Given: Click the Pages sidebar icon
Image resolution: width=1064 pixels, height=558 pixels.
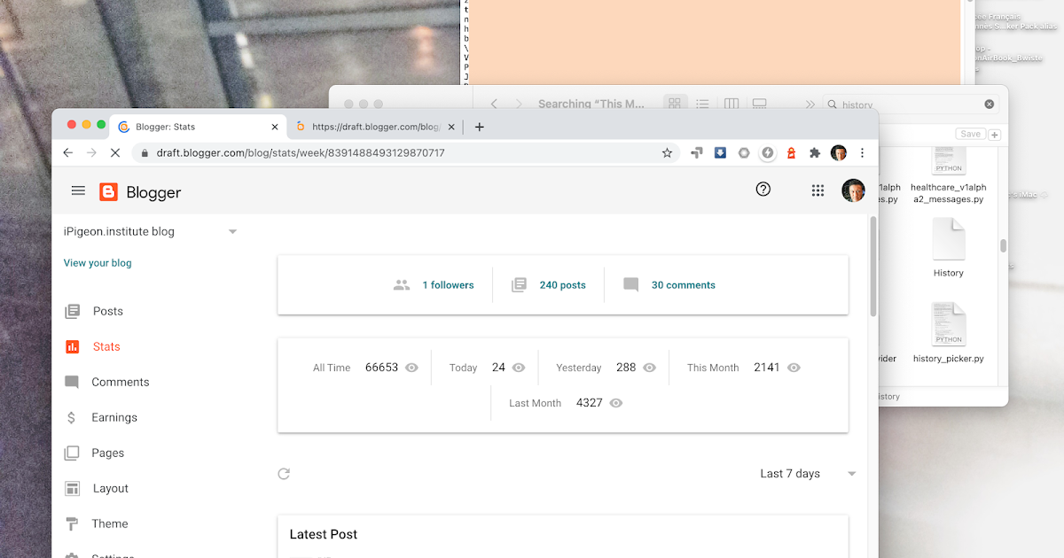Looking at the screenshot, I should pyautogui.click(x=72, y=453).
